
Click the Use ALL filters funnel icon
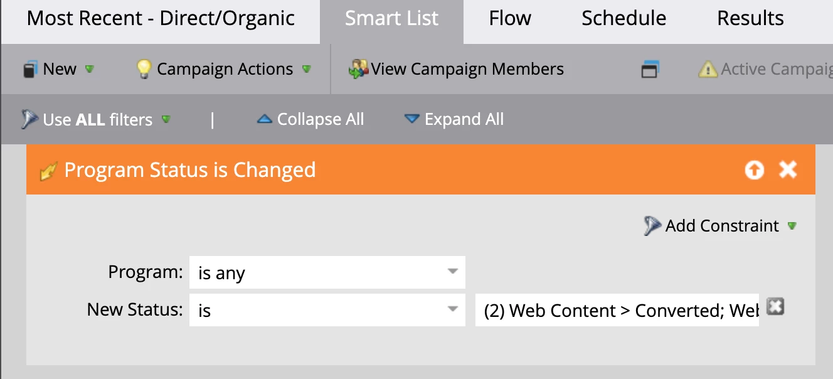(29, 119)
